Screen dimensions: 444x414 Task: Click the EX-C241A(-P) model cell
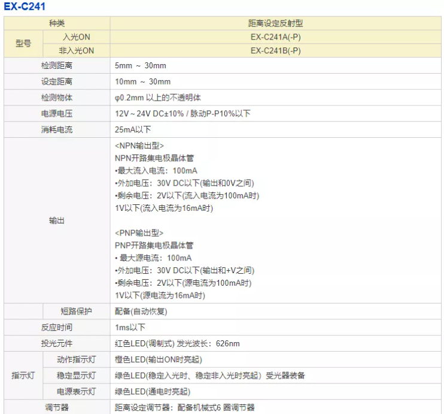[275, 37]
